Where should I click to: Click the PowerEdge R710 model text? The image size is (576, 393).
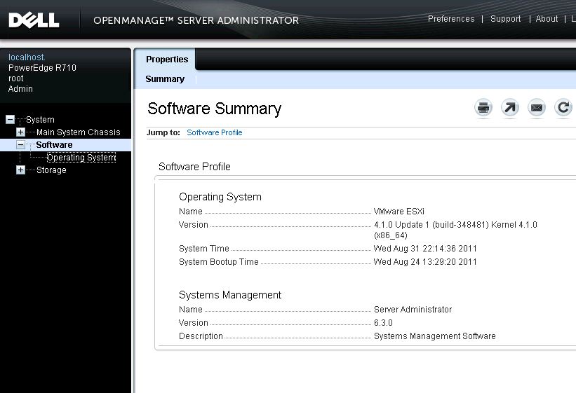pyautogui.click(x=42, y=68)
